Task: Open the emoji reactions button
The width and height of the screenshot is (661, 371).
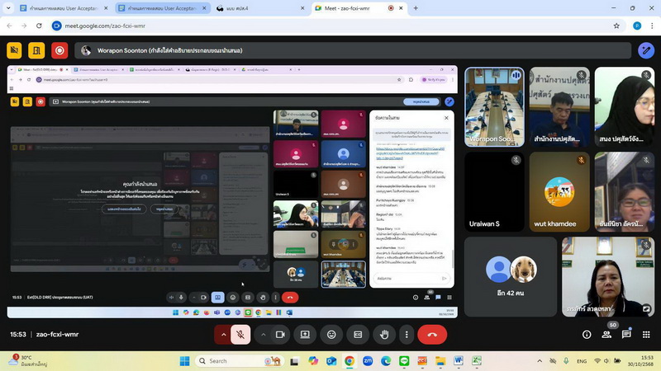Action: [x=331, y=335]
